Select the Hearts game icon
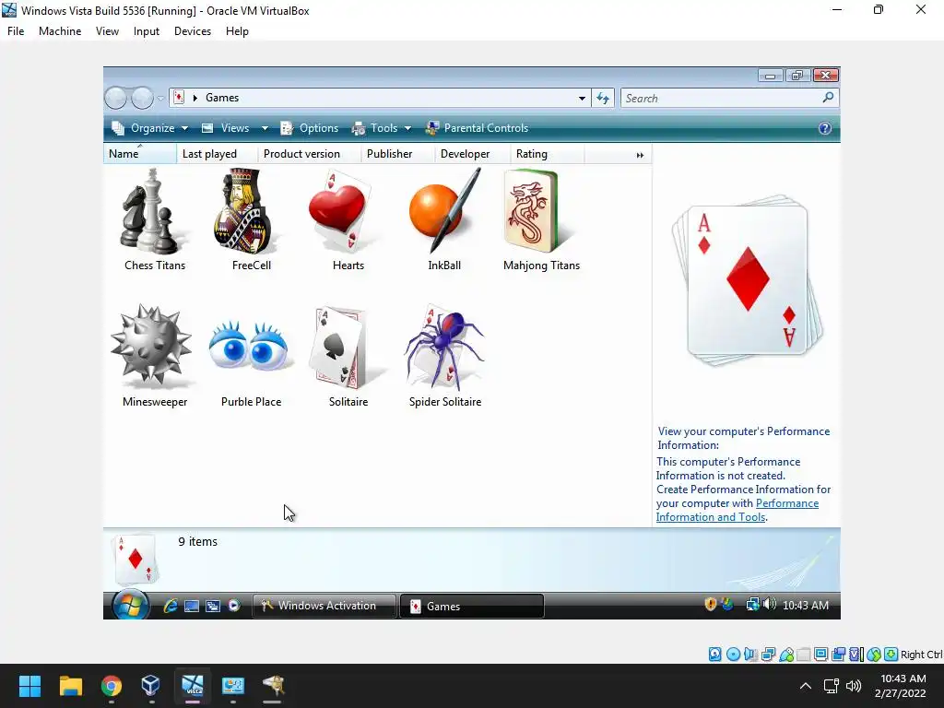Viewport: 944px width, 708px height. pyautogui.click(x=343, y=211)
